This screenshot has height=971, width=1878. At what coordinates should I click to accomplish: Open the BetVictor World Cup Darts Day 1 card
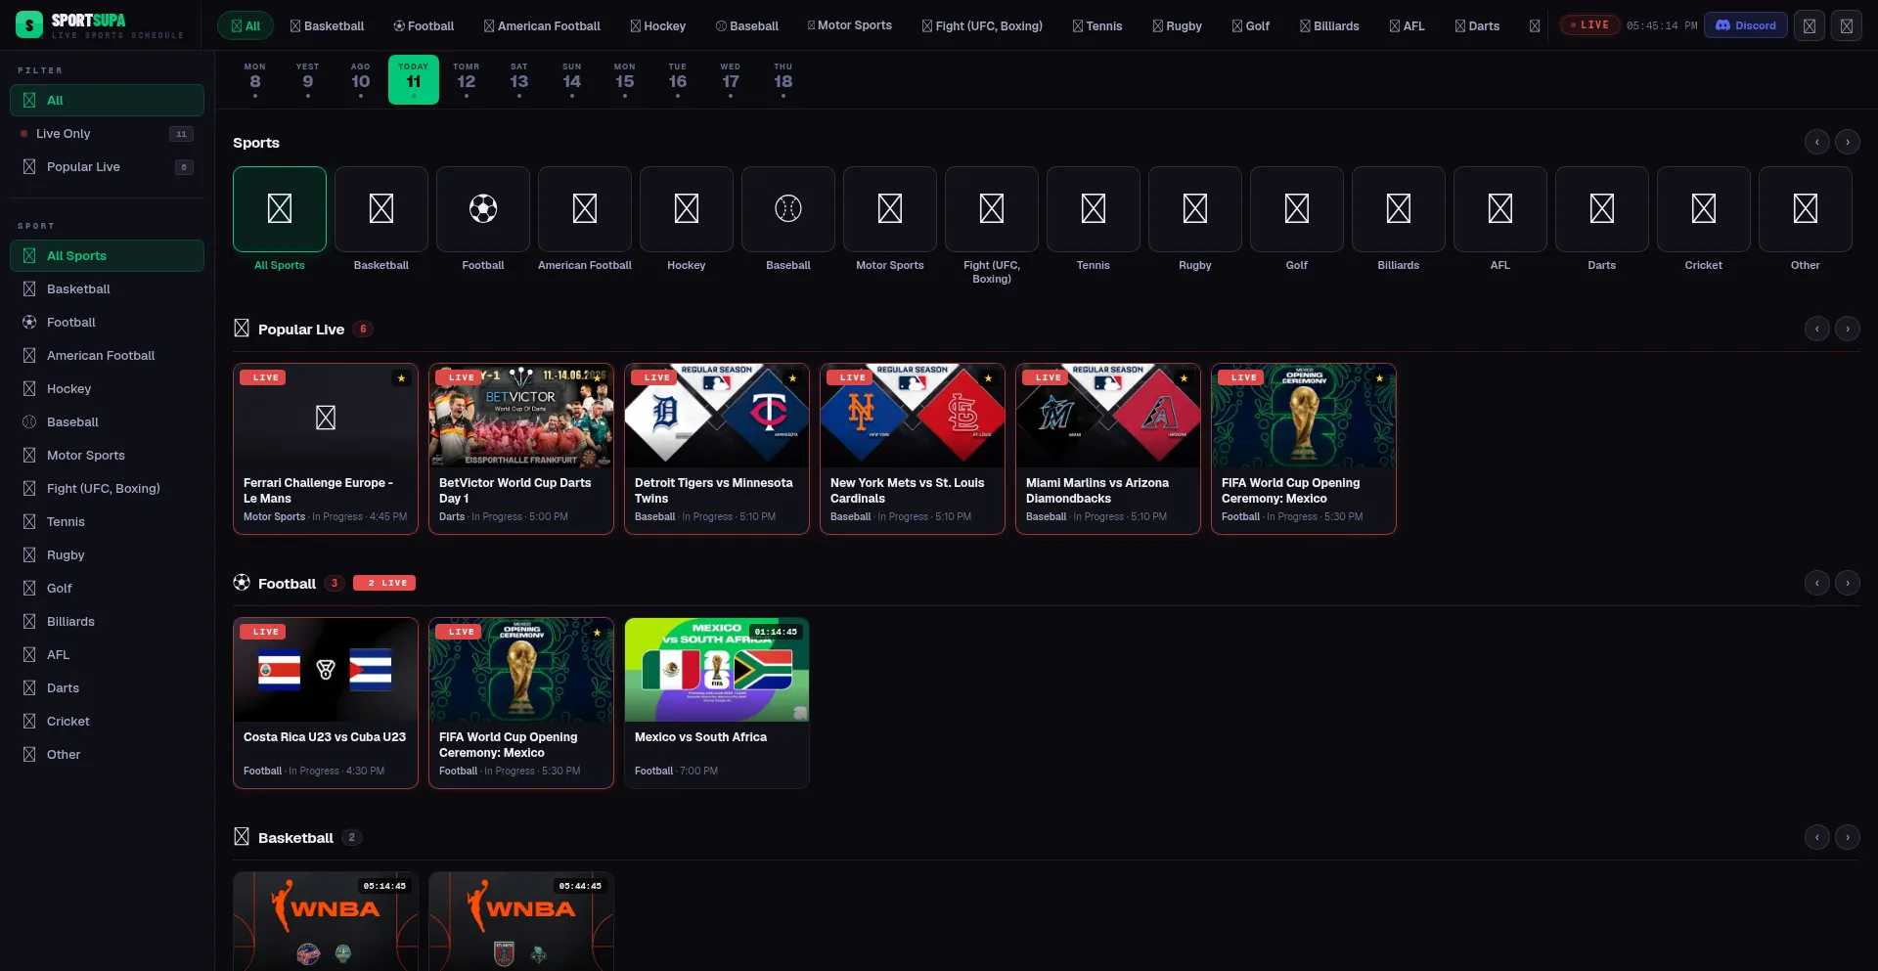coord(521,449)
